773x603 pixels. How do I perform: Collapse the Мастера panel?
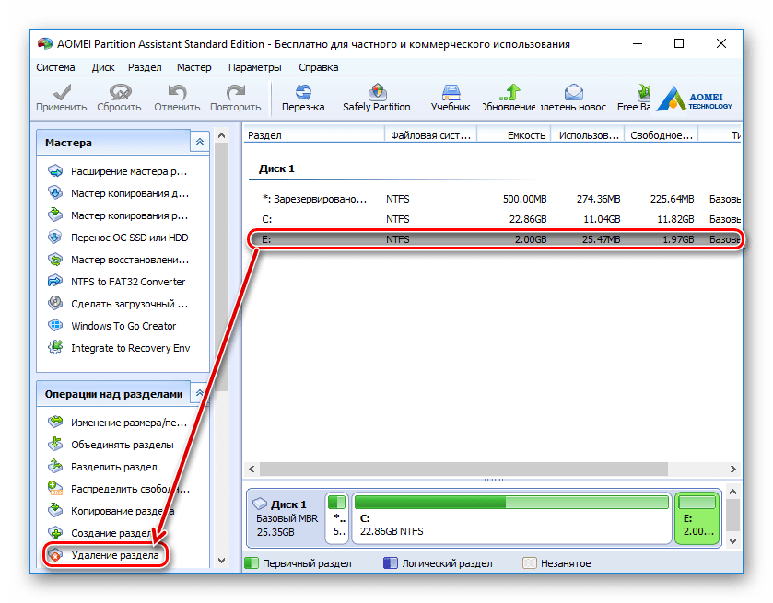[199, 142]
